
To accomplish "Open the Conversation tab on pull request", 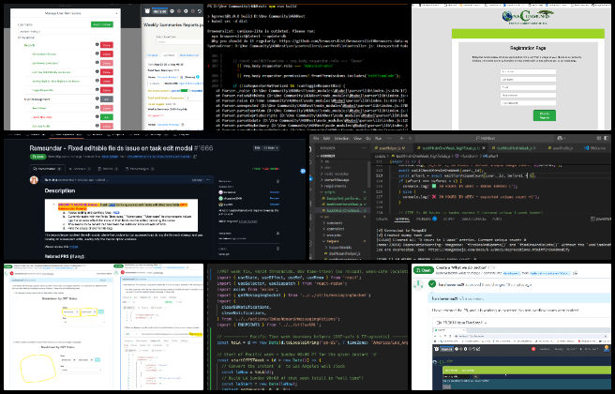I will click(47, 169).
